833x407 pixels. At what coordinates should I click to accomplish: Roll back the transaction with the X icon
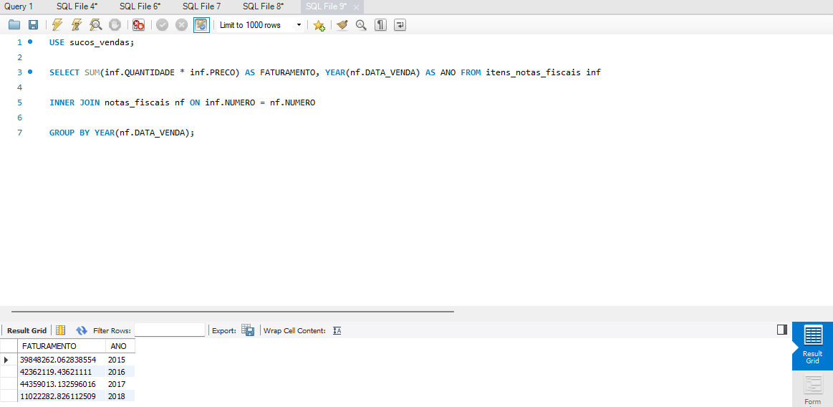coord(182,25)
